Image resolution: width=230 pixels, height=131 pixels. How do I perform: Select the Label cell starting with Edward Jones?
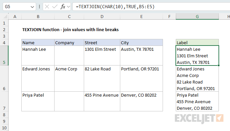click(x=197, y=79)
